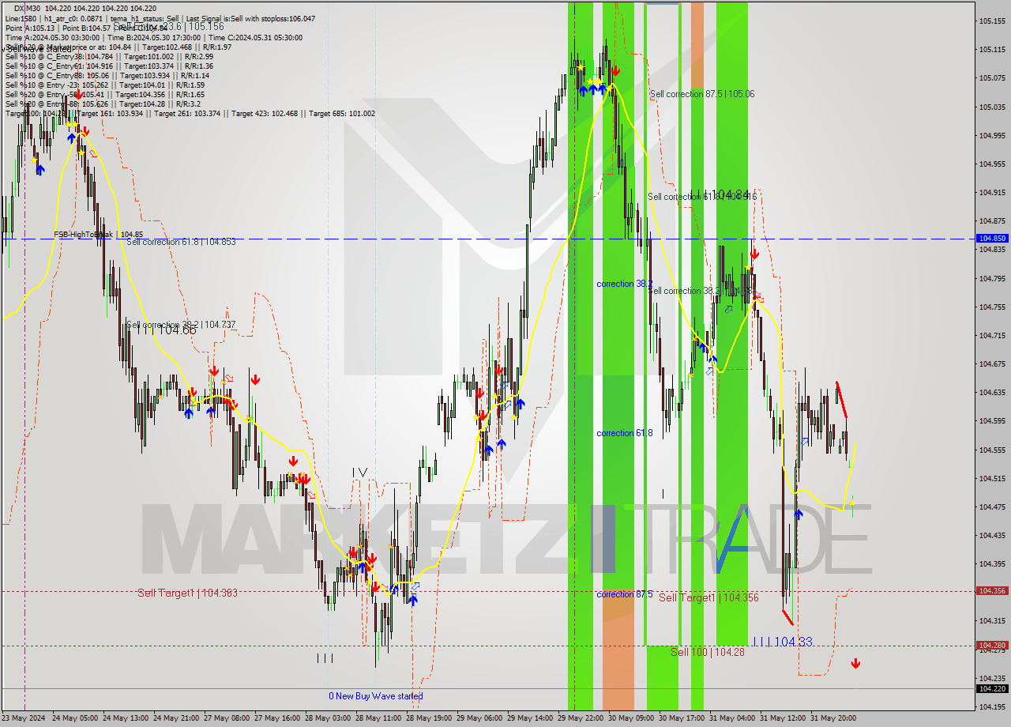Click the 'Sell correction 61.8 | 104.853' label
The height and width of the screenshot is (727, 1011).
tap(181, 242)
